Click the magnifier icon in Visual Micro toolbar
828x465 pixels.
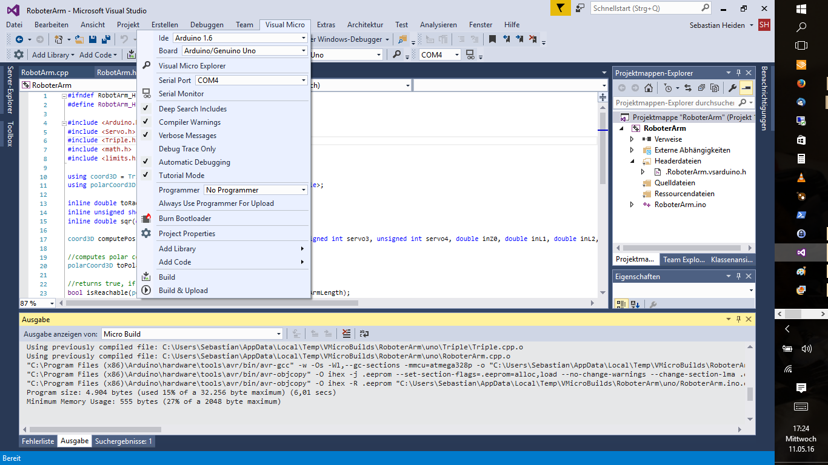pos(397,54)
